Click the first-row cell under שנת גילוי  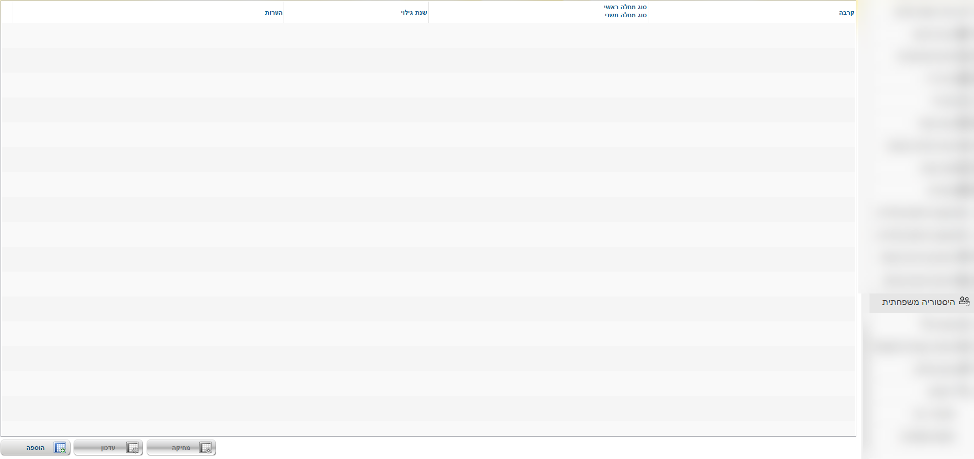coord(356,36)
